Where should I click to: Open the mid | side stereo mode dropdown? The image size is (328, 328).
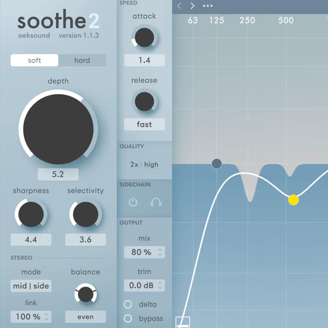31,286
